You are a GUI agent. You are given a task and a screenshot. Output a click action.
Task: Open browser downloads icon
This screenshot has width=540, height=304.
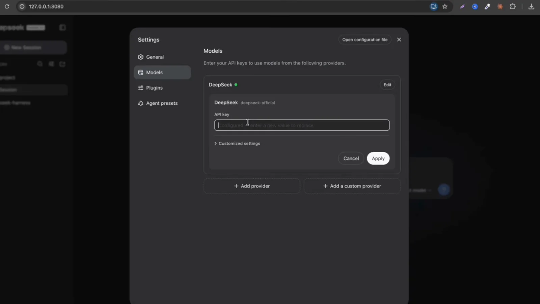(x=531, y=6)
